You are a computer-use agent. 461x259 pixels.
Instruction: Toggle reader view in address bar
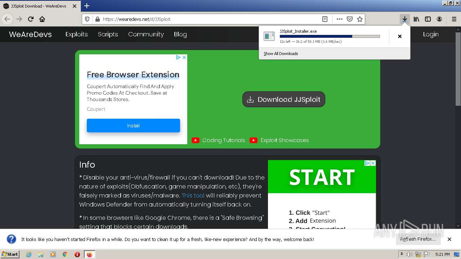tap(325, 19)
